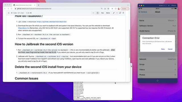Click the Songs row in About
The height and width of the screenshot is (102, 182).
(158, 64)
